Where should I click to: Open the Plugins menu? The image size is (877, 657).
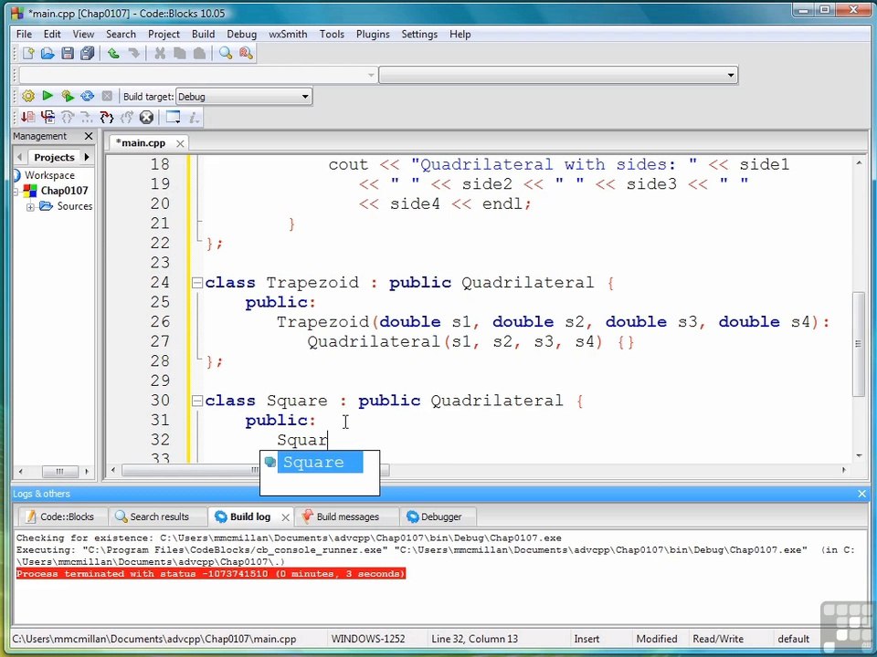click(373, 34)
